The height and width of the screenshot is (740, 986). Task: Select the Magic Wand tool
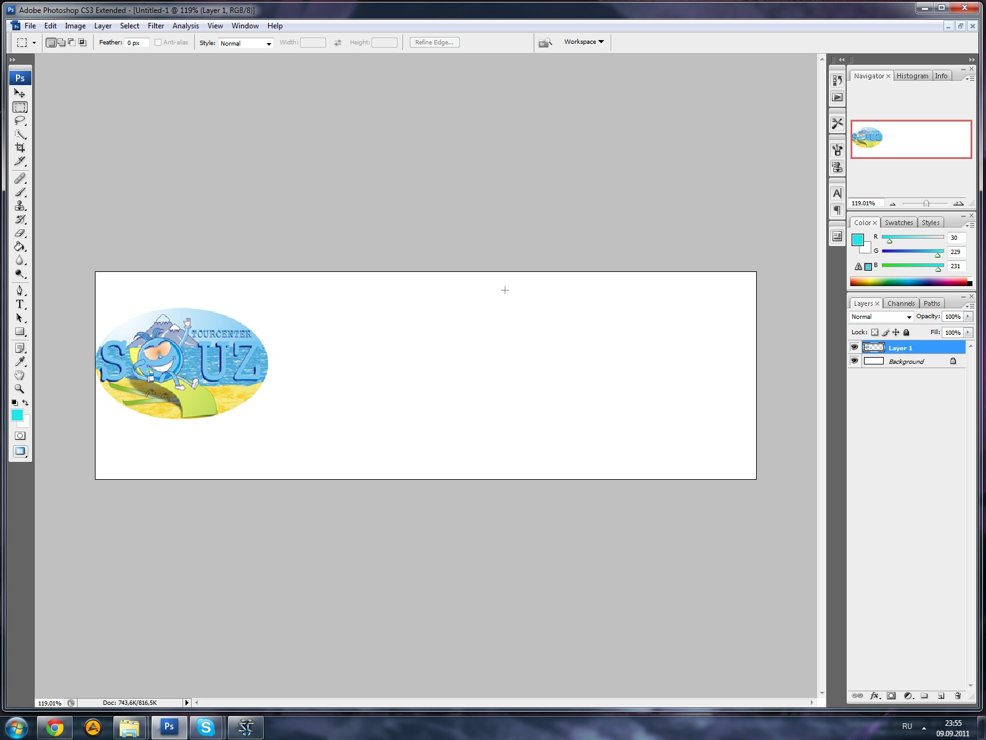[x=20, y=134]
